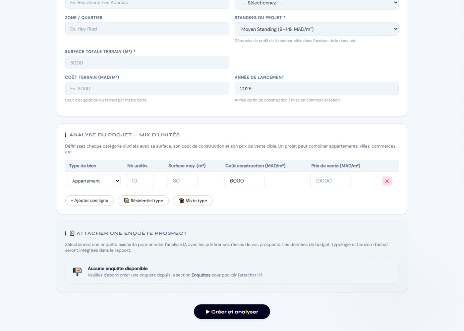
Task: Click the 'Analyse du projet — Mix d'unités' heading
Action: click(125, 135)
